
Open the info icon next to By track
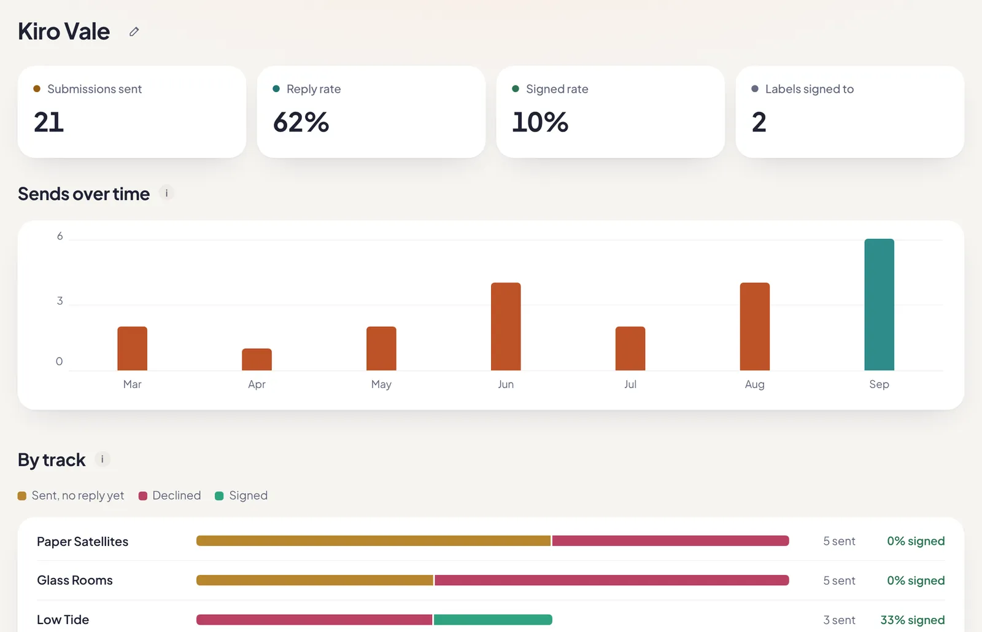pyautogui.click(x=102, y=459)
